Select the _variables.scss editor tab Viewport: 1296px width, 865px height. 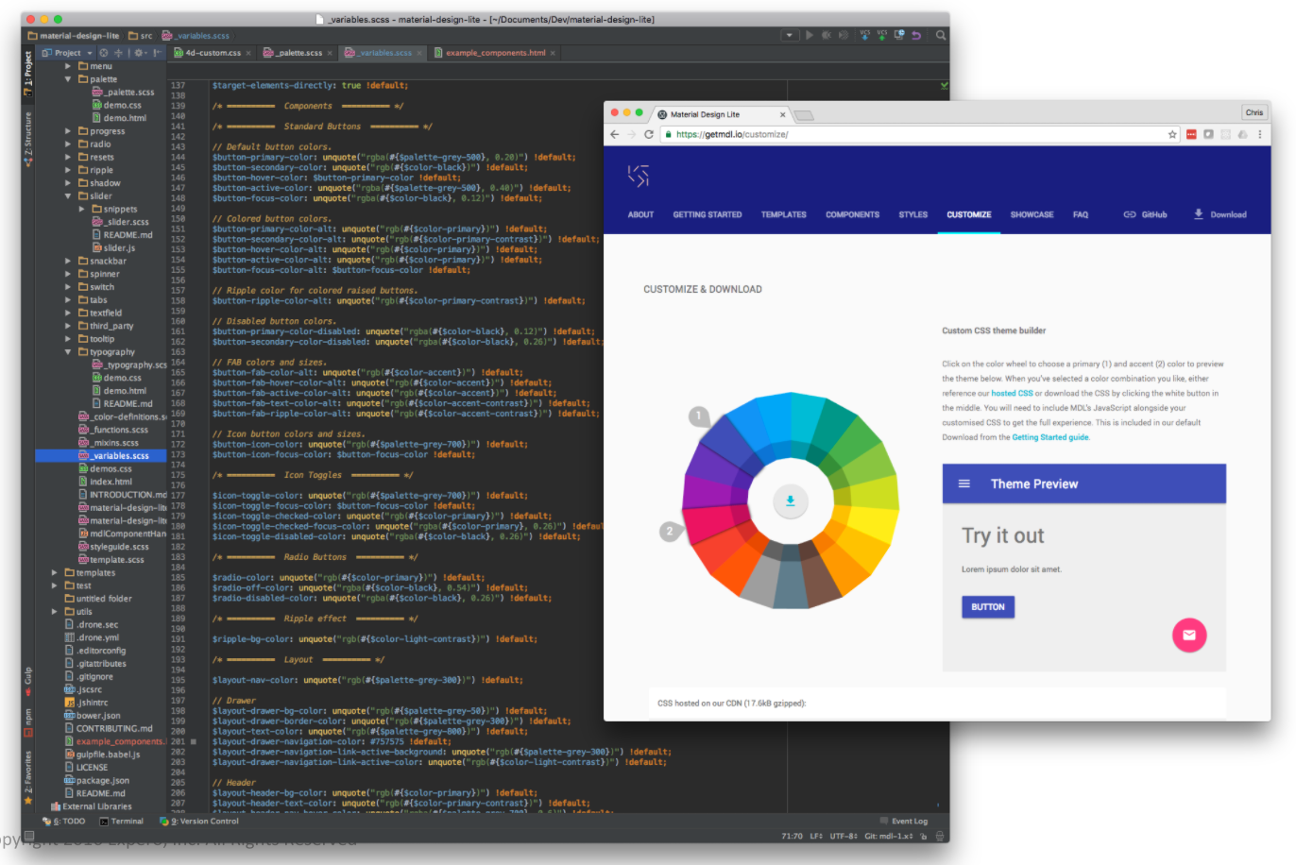[x=384, y=53]
